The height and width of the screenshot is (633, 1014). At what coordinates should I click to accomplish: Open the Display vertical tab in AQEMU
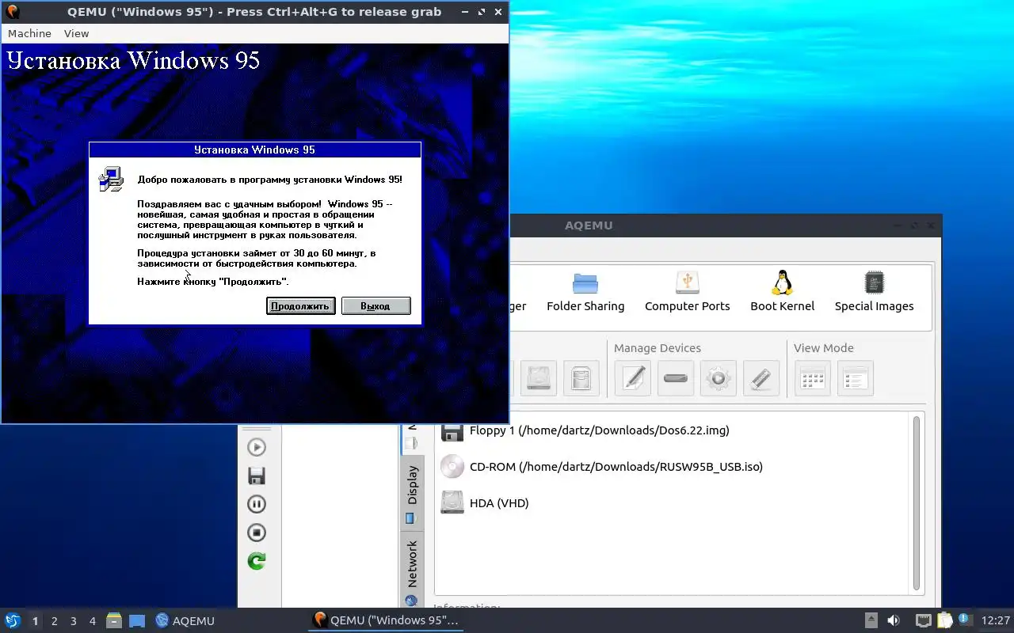411,494
